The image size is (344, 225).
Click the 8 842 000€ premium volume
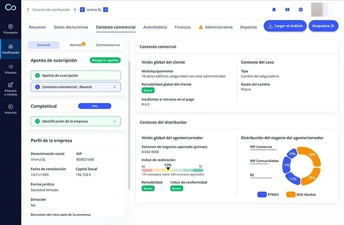[x=150, y=152]
